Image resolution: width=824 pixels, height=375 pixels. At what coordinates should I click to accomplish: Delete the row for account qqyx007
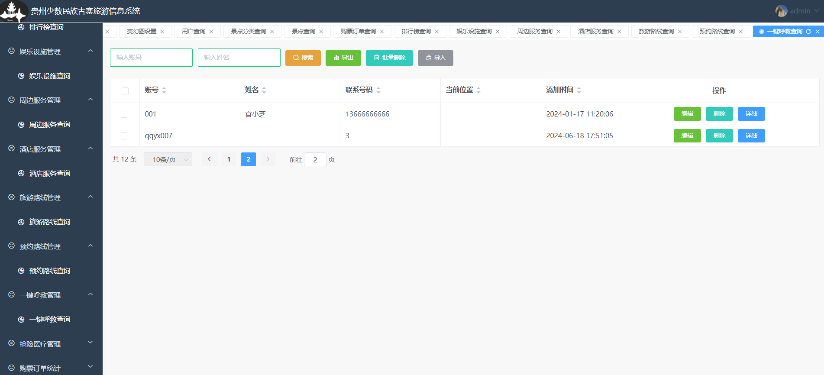coord(719,136)
